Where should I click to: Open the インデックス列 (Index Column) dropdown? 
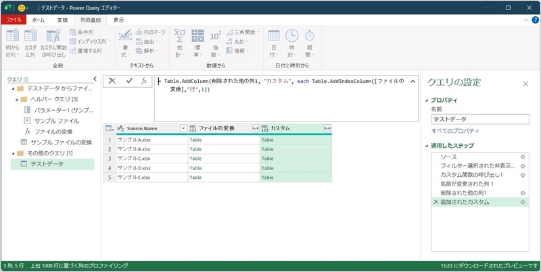tap(91, 42)
